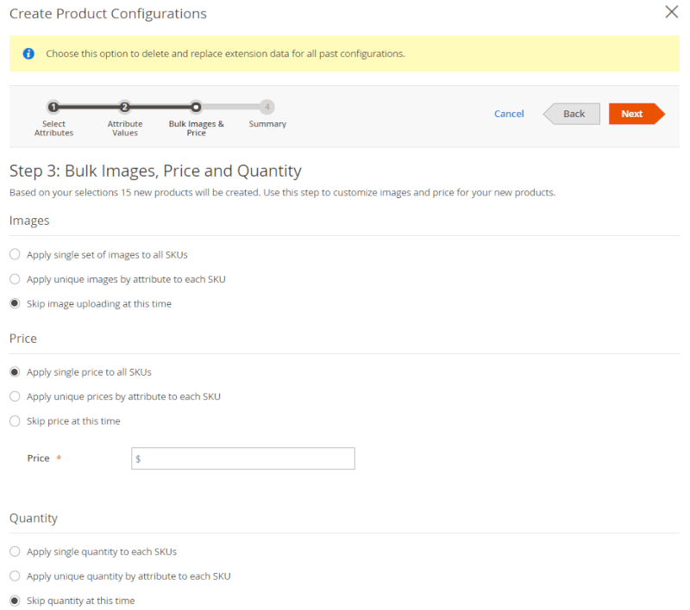This screenshot has width=690, height=610.
Task: Click the step 2 circle in the progress bar
Action: coord(125,107)
